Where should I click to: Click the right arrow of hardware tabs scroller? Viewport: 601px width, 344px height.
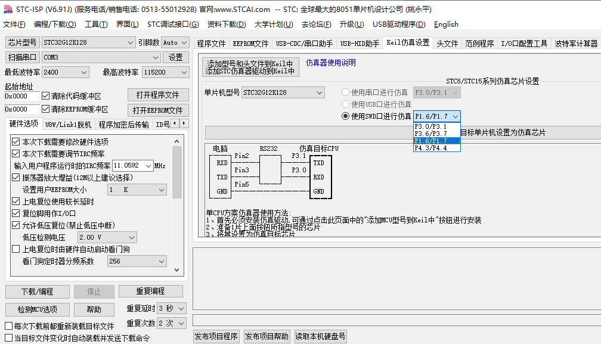pyautogui.click(x=184, y=123)
